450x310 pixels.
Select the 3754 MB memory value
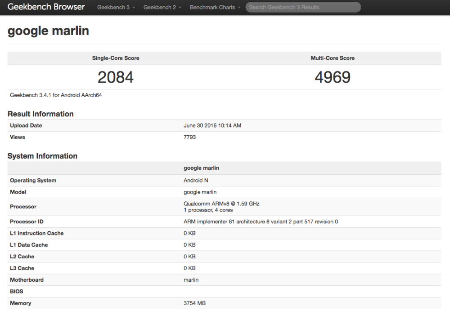(x=194, y=303)
